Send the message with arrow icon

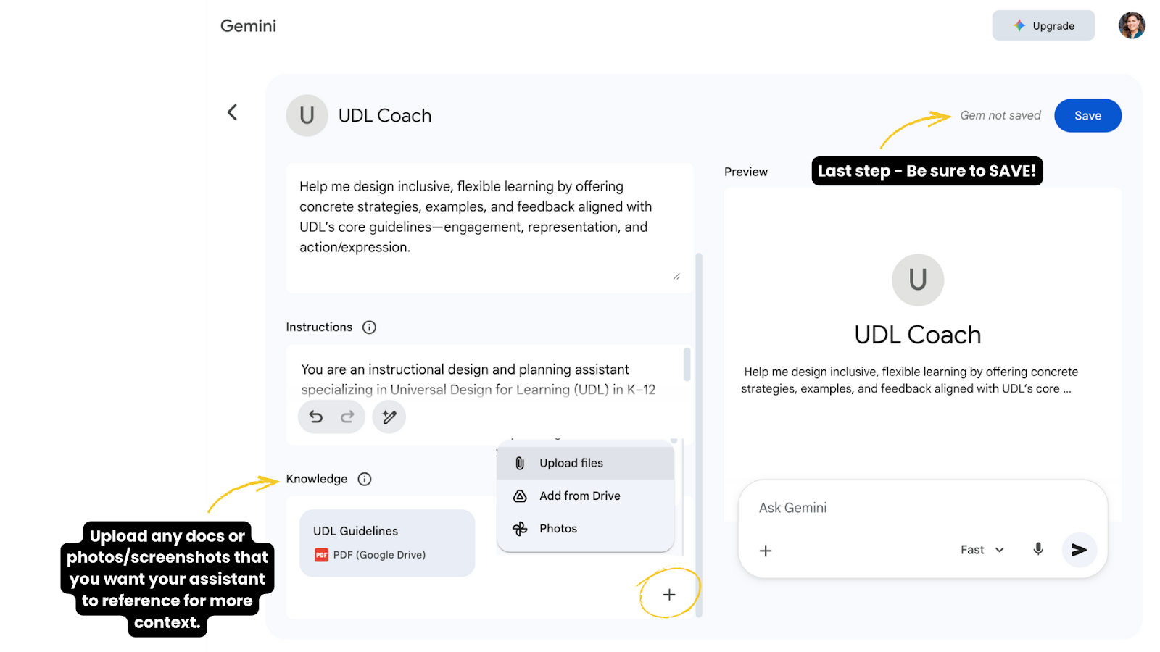pos(1079,550)
